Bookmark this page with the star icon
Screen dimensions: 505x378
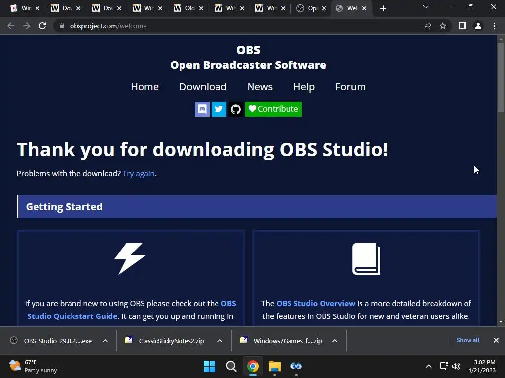pyautogui.click(x=443, y=26)
